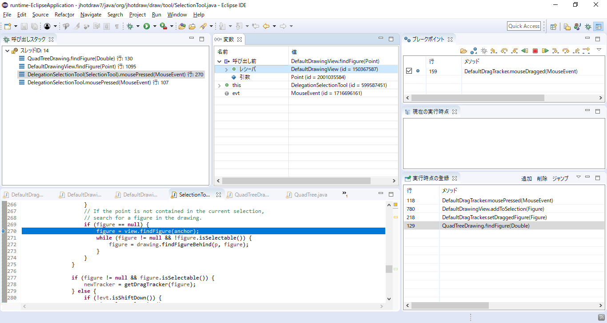This screenshot has height=323, width=607.
Task: Open the Navigate menu
Action: click(x=91, y=15)
